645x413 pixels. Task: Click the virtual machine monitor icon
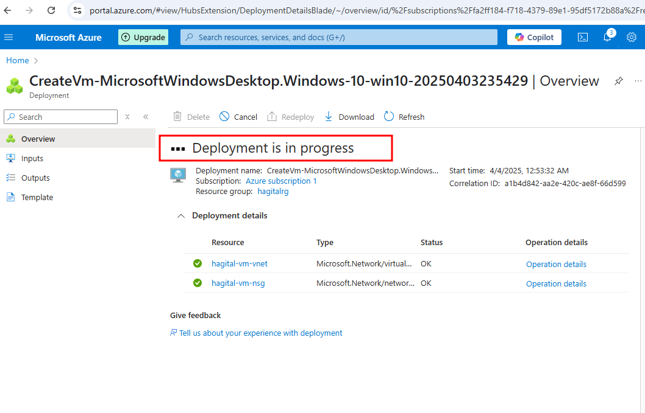click(x=178, y=175)
